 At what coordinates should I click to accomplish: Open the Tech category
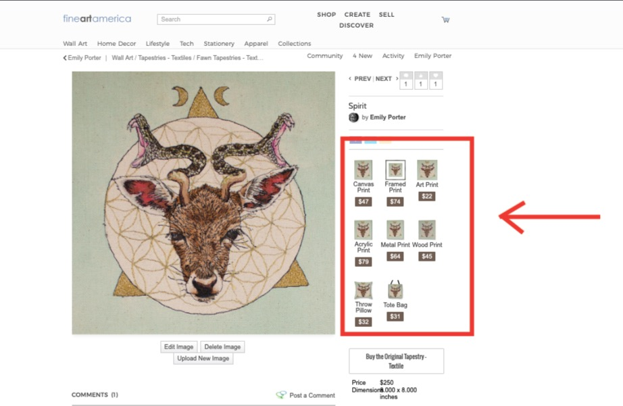(x=186, y=44)
